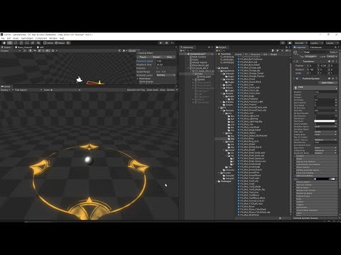Open the Collab icon beside the cloud
The height and width of the screenshot is (255, 341).
tap(283, 42)
